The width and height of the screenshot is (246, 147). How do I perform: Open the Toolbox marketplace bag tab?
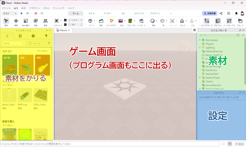[x=7, y=36]
